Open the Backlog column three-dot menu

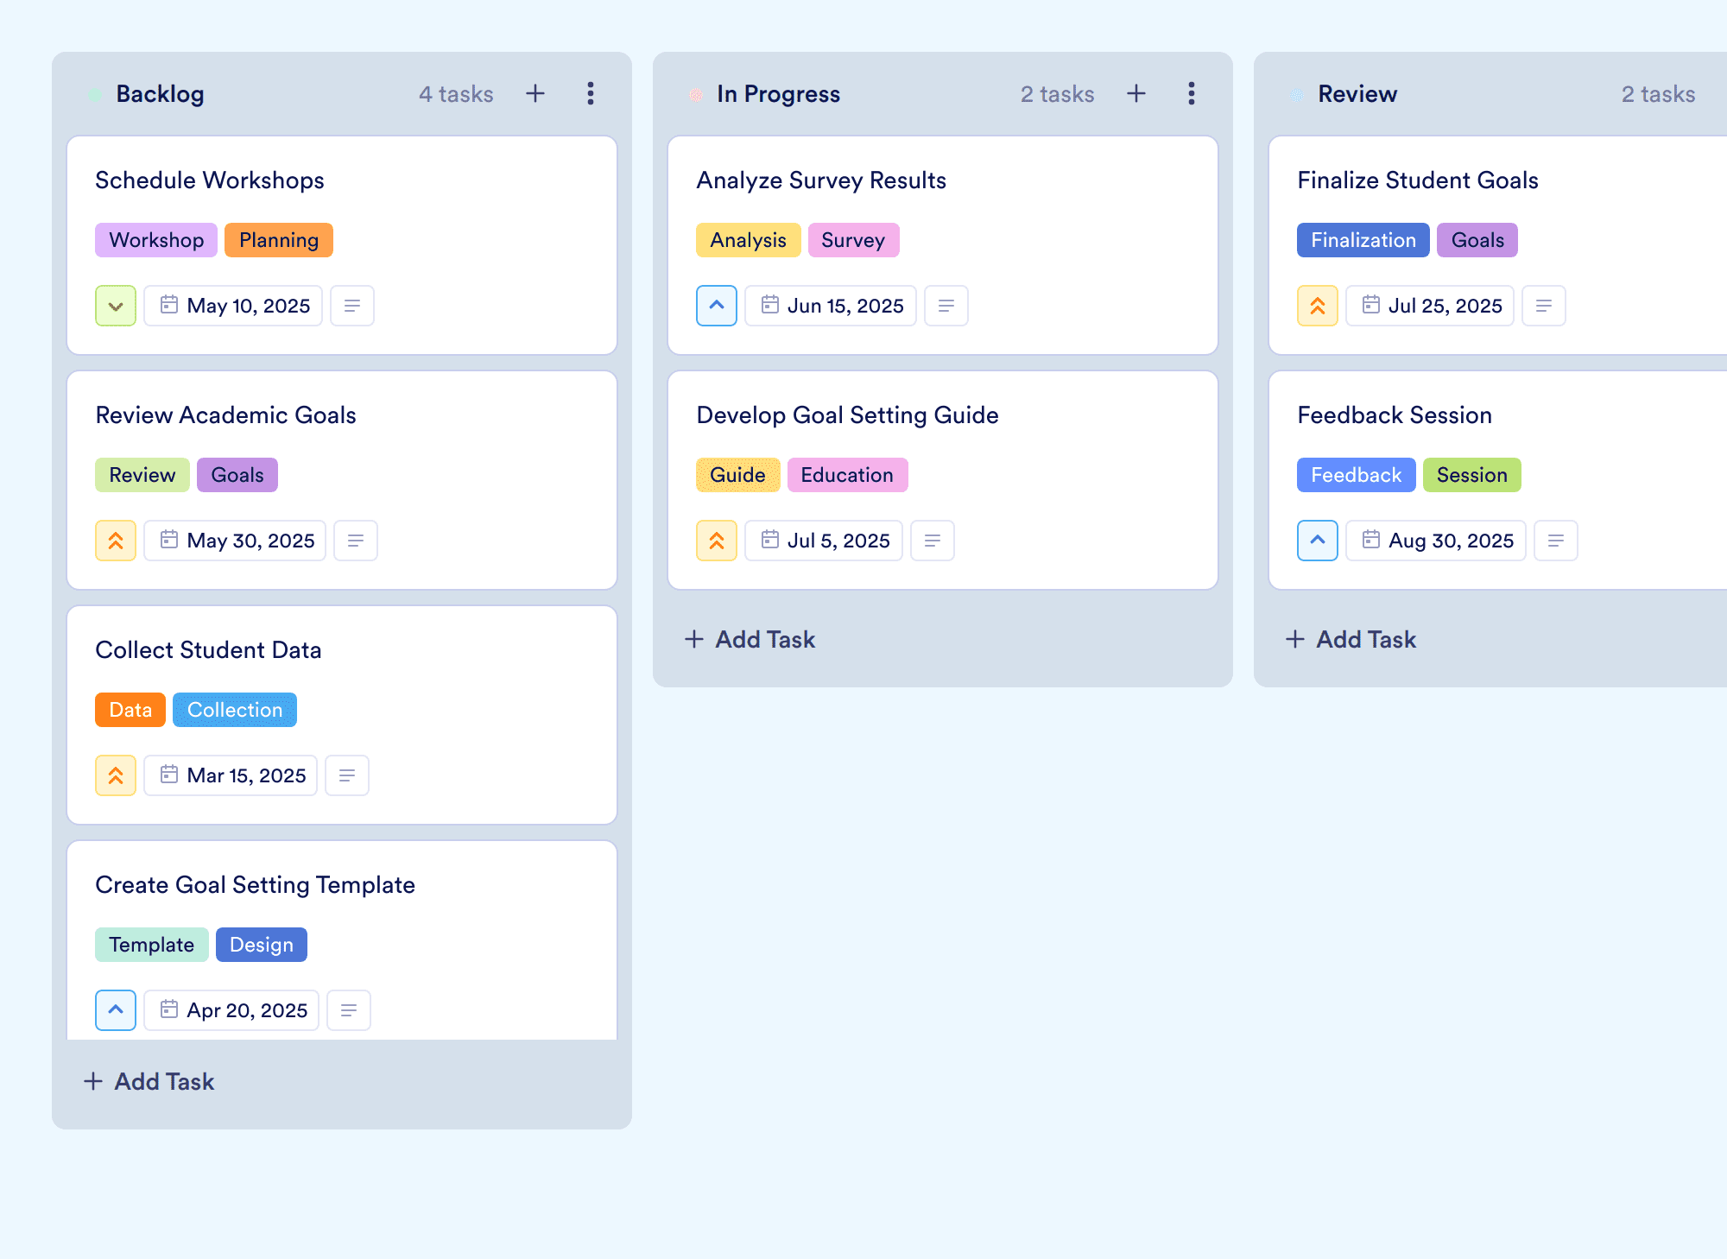pos(591,93)
